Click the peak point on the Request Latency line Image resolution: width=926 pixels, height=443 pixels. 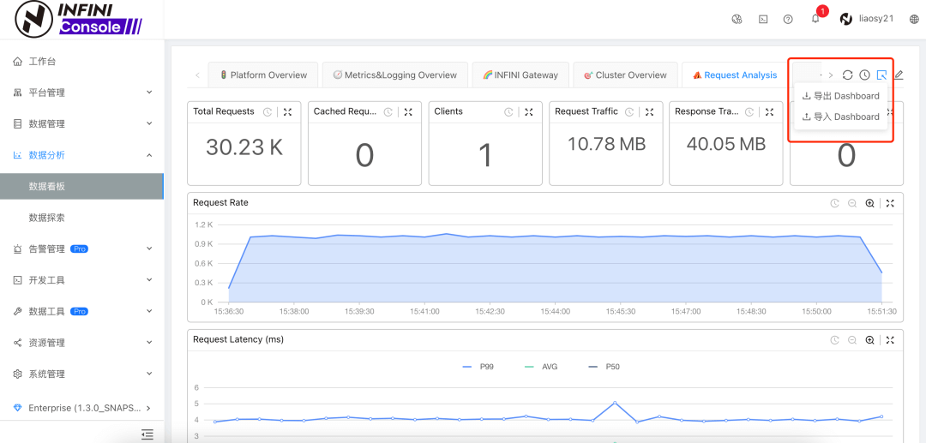point(615,403)
